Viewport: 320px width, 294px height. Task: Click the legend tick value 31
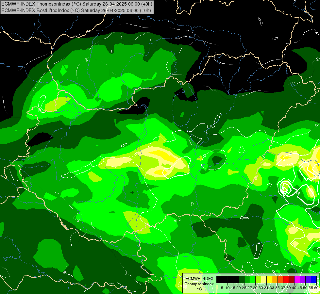(x=266, y=288)
